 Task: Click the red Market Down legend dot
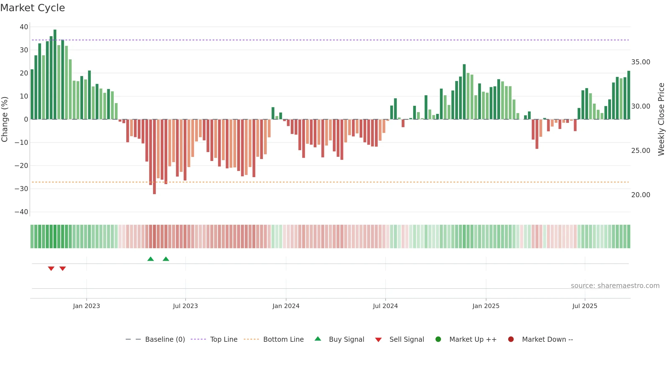coord(511,339)
